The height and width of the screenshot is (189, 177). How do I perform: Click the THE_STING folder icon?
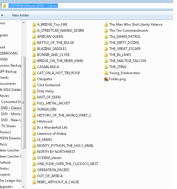[x=106, y=67]
